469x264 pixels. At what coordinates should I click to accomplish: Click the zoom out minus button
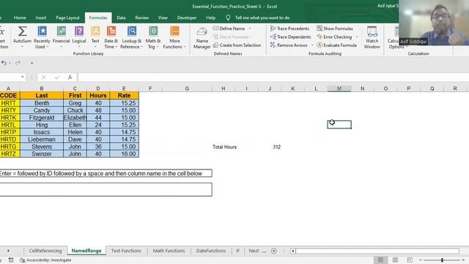[x=420, y=260]
